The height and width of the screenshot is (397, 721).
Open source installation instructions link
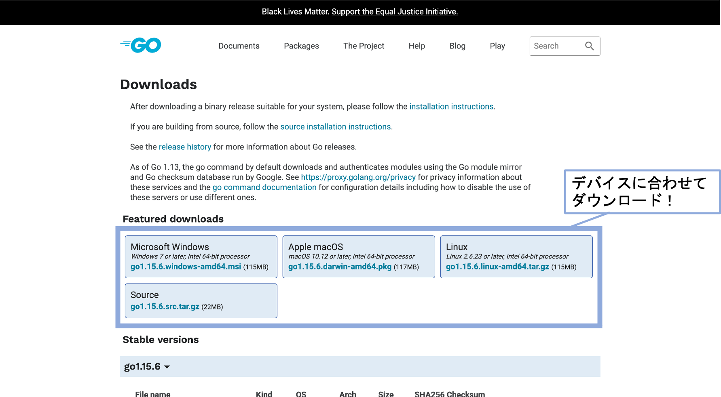[336, 127]
